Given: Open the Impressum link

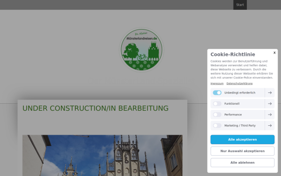Looking at the screenshot, I should [217, 84].
